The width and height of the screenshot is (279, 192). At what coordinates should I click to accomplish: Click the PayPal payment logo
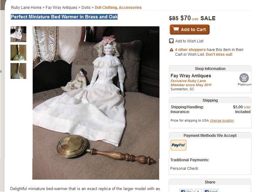click(x=178, y=145)
